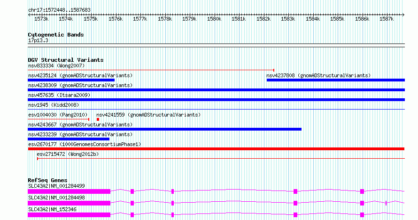418x220 pixels.
Task: Click the blue nsv4233239 variant bar
Action: click(69, 139)
